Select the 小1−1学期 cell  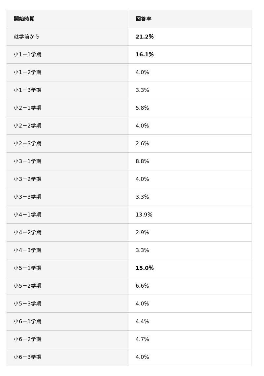27,55
